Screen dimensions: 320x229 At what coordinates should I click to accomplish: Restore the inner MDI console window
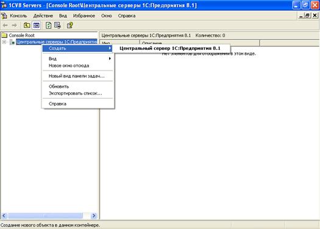pyautogui.click(x=307, y=16)
